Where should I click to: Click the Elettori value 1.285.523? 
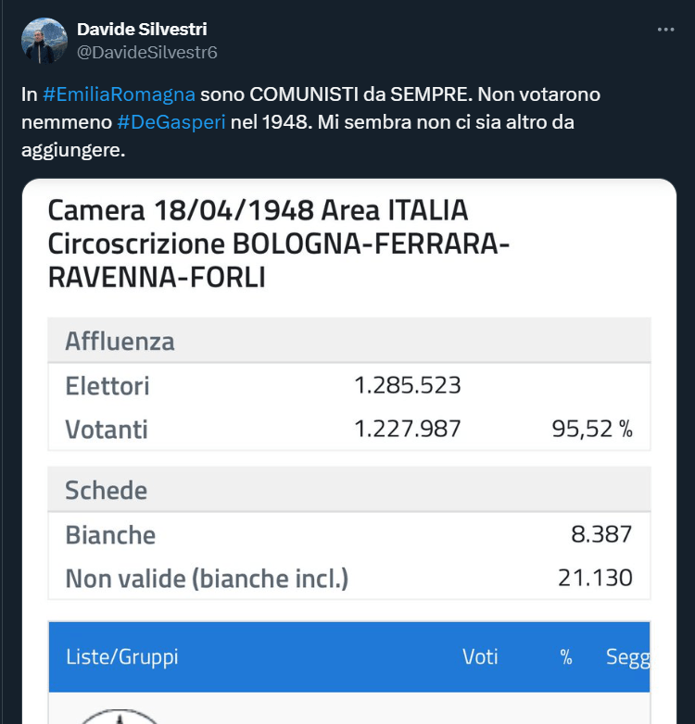(407, 385)
